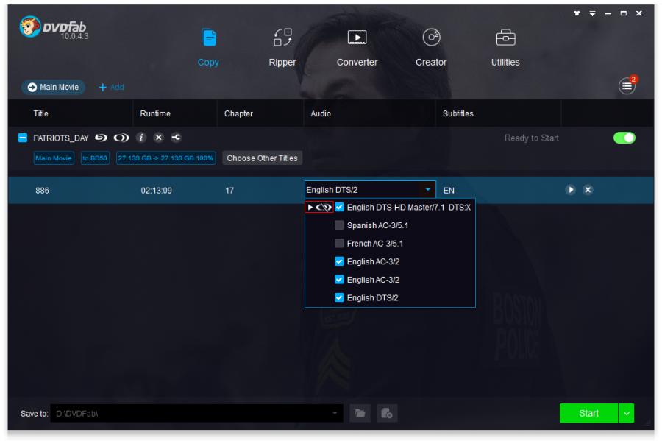662x441 pixels.
Task: Click the Main Movie blue tag
Action: 54,158
